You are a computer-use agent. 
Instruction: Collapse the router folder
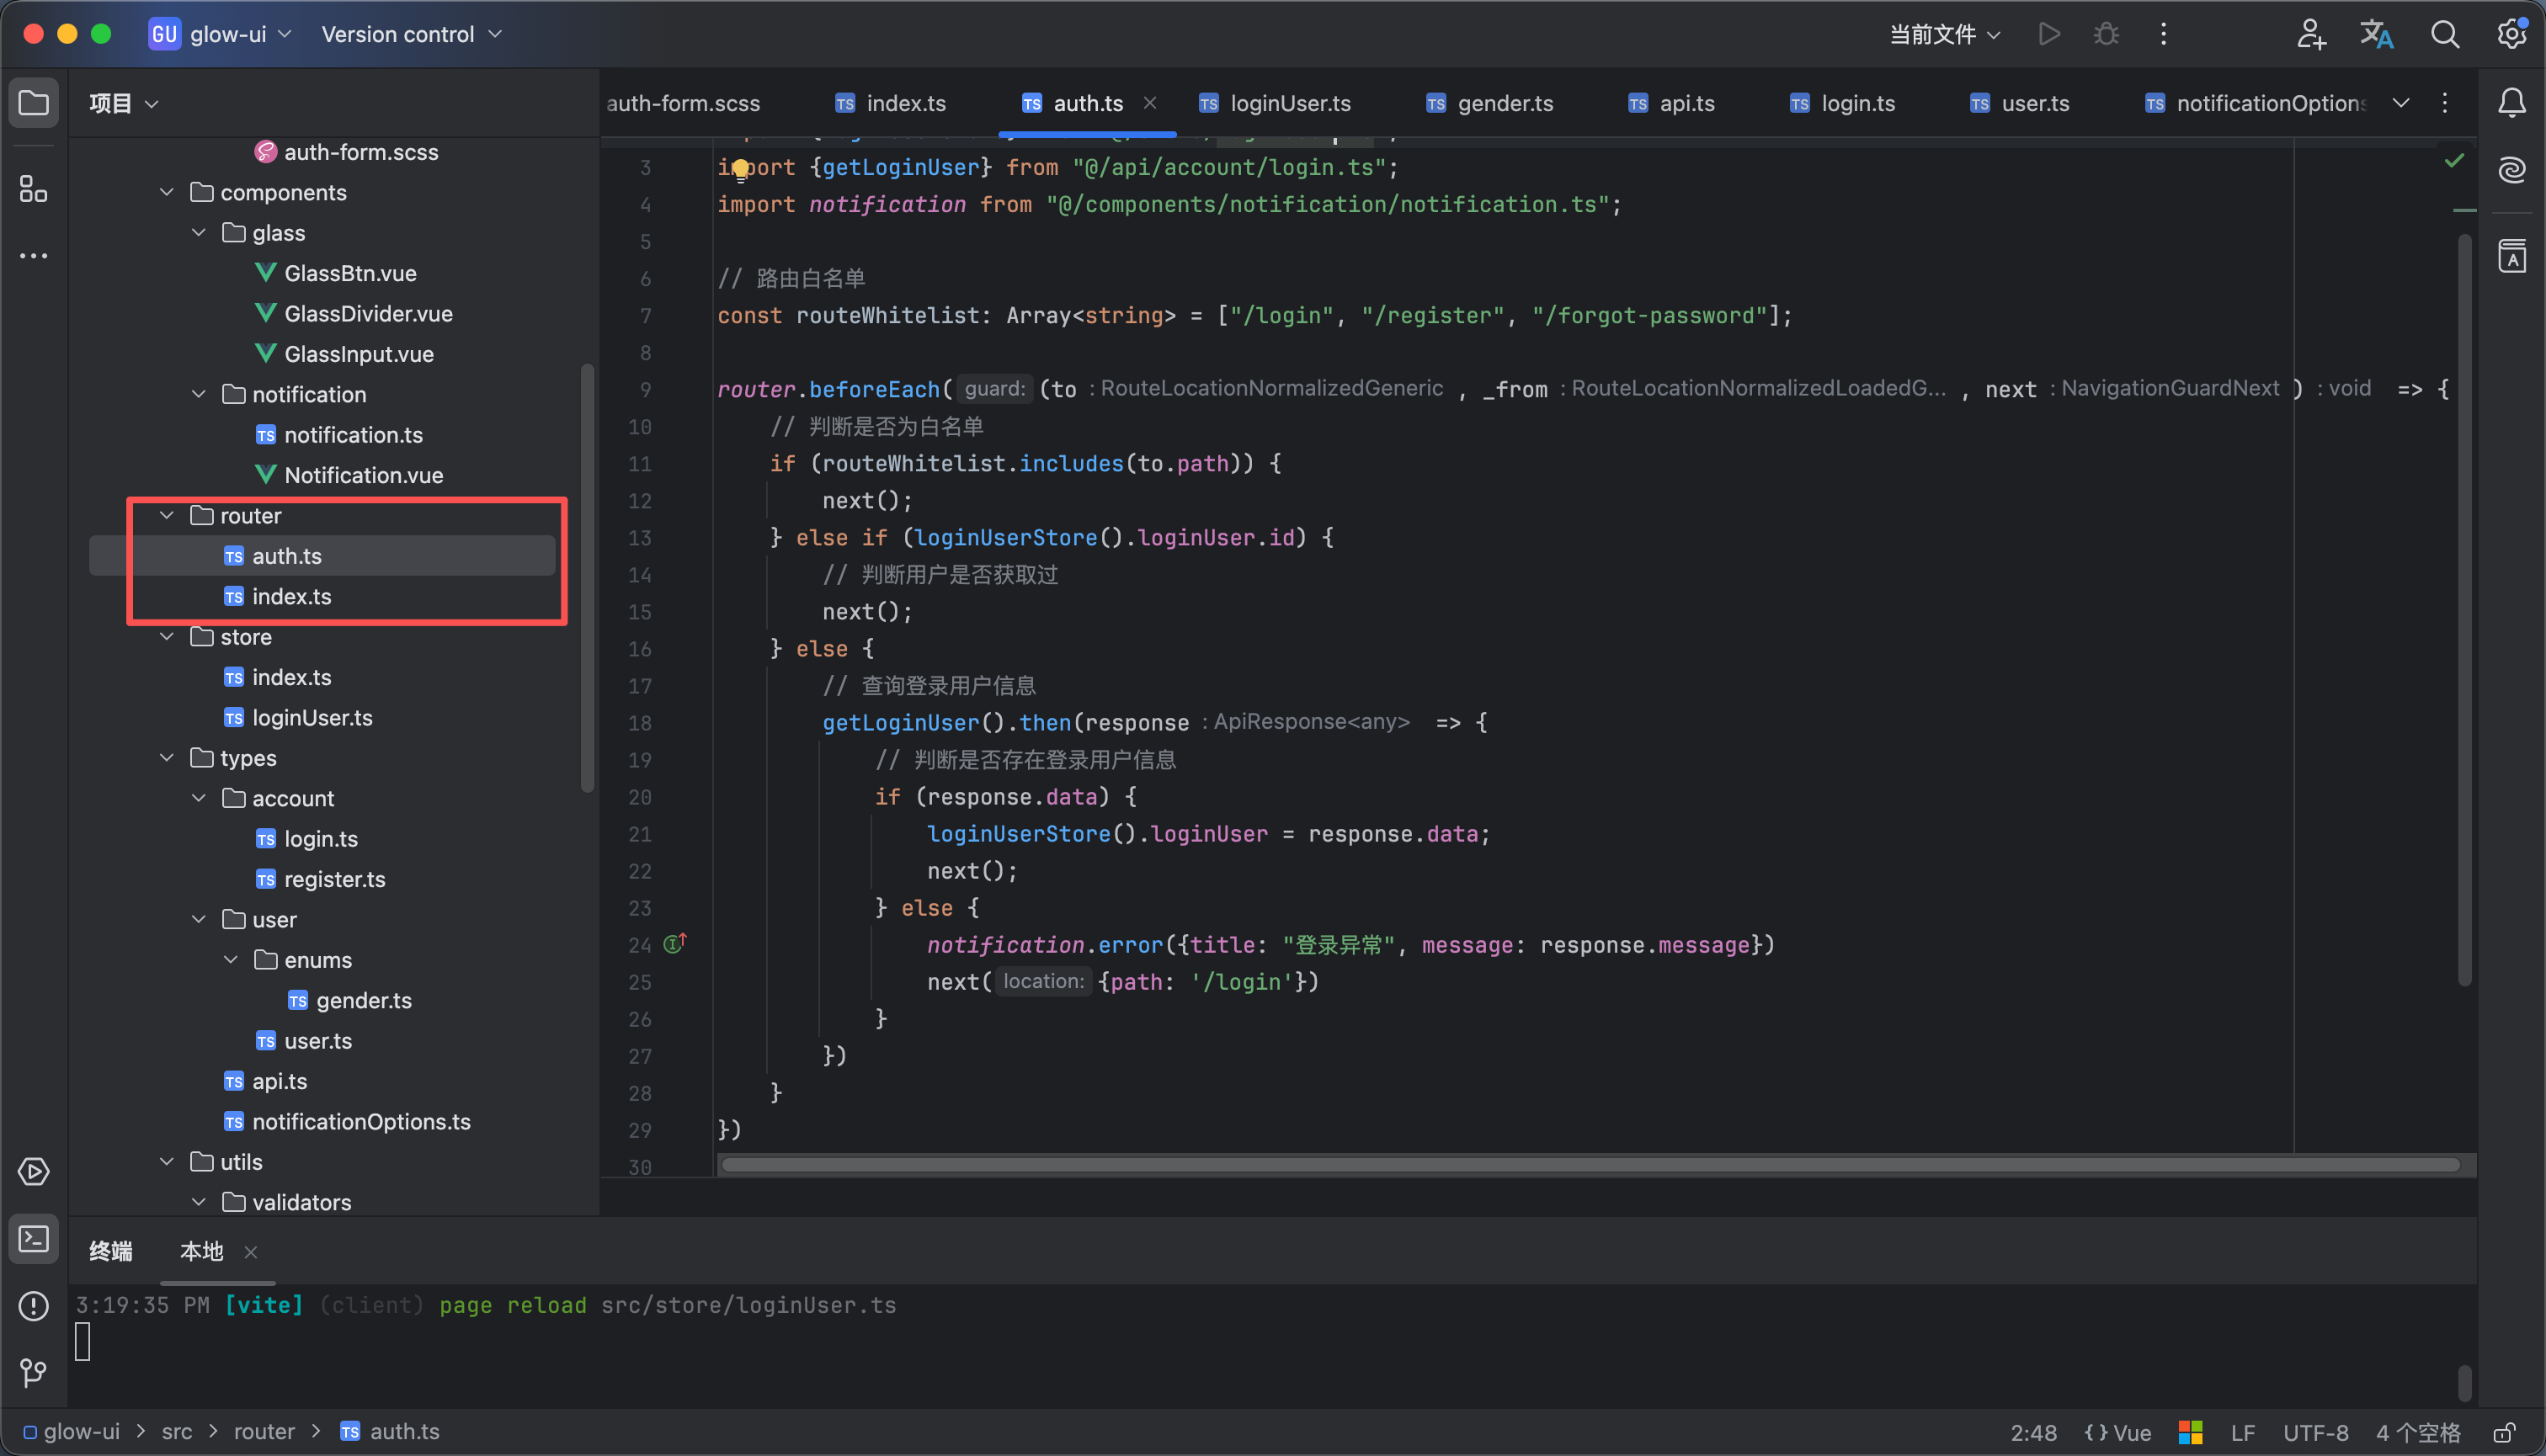tap(167, 516)
